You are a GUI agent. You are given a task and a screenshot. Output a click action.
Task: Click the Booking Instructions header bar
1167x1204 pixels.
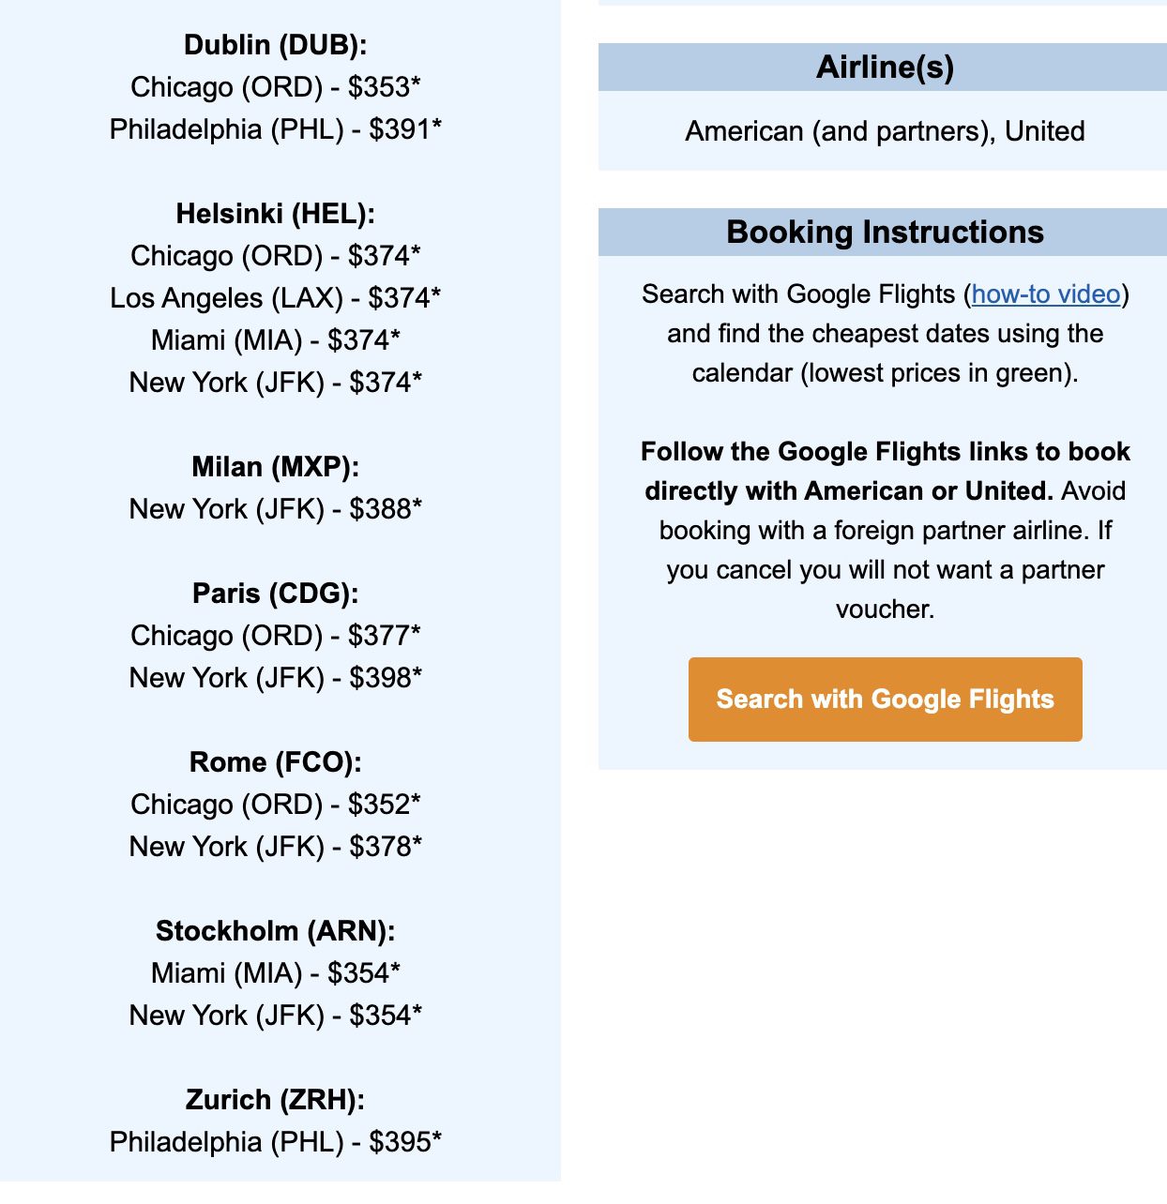tap(886, 232)
